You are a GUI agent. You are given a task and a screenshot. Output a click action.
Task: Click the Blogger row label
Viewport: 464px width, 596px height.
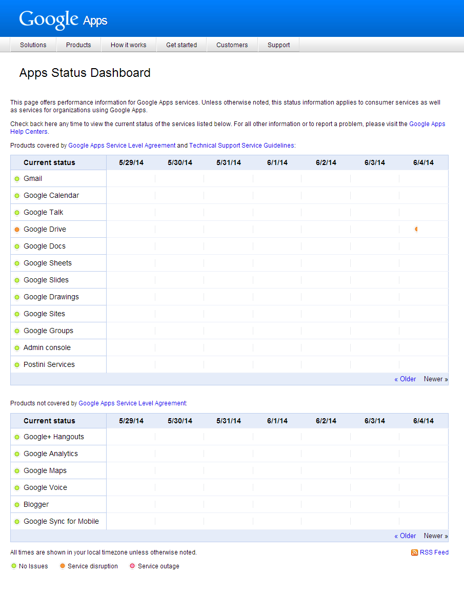click(36, 505)
